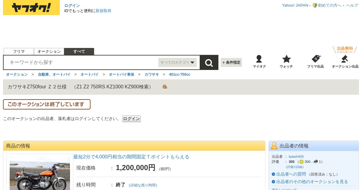Click the rating number 305
The width and height of the screenshot is (362, 190).
coord(292,162)
